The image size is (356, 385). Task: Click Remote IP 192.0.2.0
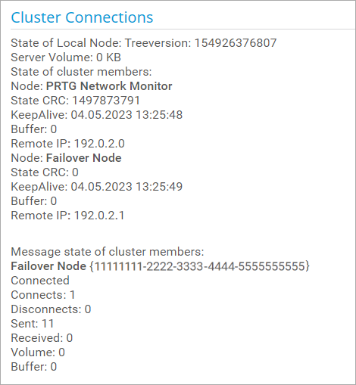pyautogui.click(x=99, y=144)
